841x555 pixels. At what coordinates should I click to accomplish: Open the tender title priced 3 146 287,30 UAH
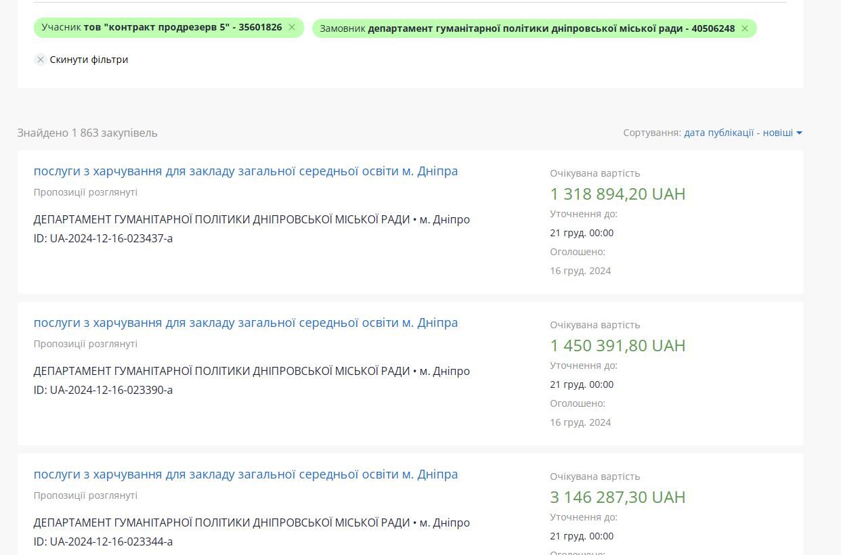(246, 474)
